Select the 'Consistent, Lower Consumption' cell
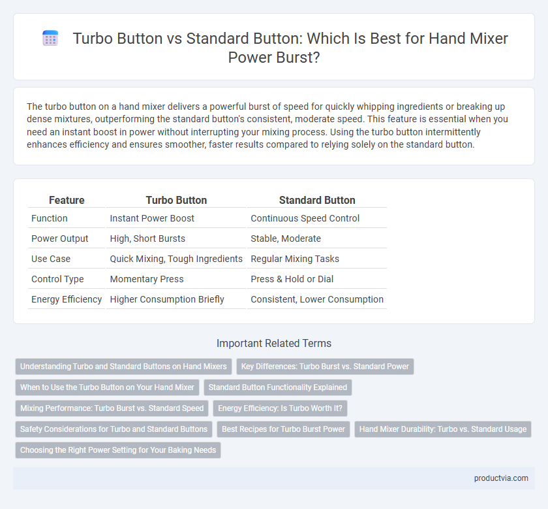This screenshot has width=548, height=509. point(317,300)
